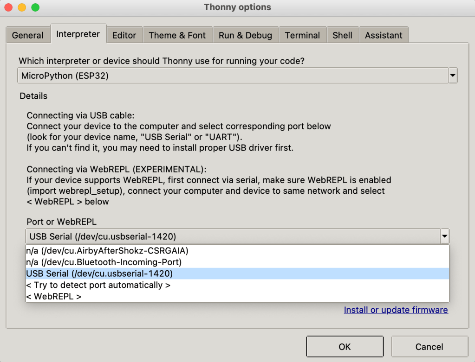
Task: Click the MicroPython (ESP32) interpreter combo box
Action: pos(232,76)
